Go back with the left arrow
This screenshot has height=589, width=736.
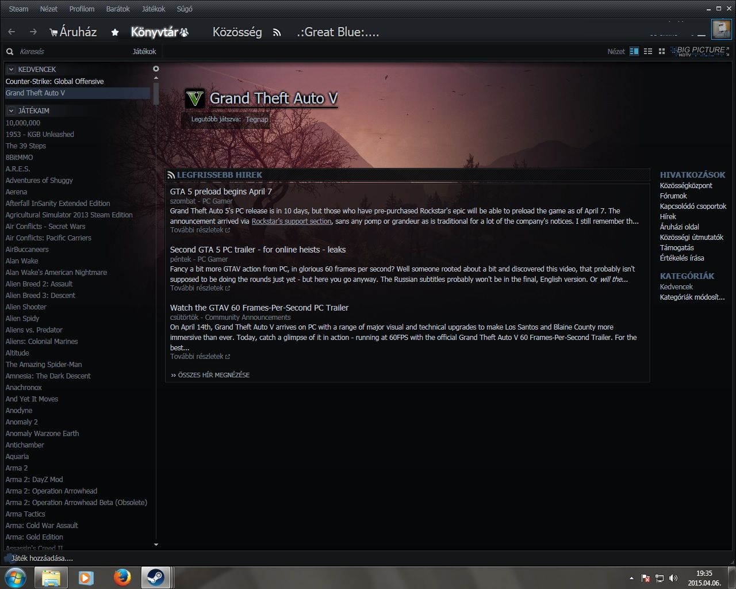pyautogui.click(x=11, y=32)
